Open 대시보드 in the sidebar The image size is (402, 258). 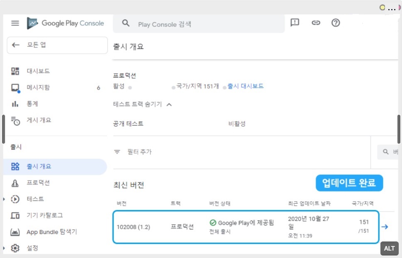(x=38, y=71)
